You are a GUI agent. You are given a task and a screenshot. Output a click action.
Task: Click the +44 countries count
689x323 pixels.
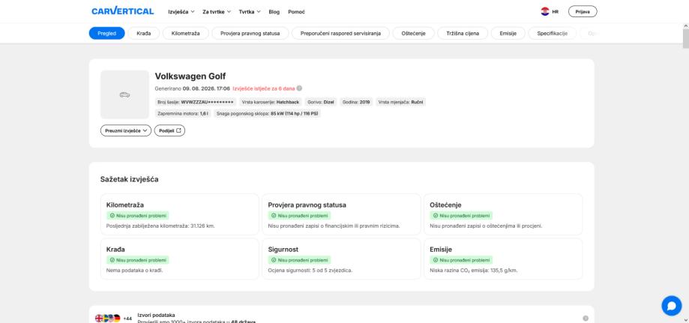click(127, 319)
